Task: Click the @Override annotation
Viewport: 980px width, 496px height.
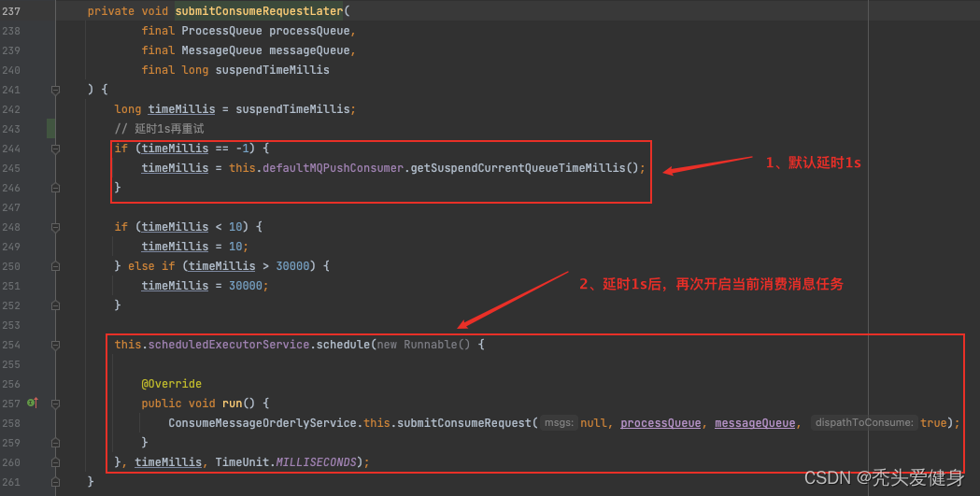Action: tap(171, 384)
